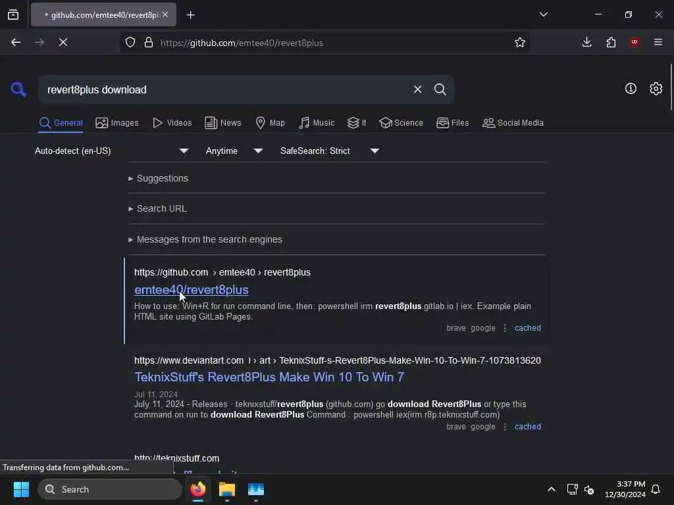Screen dimensions: 674x505
Task: Open the 3:37 PM clock and date
Action: [625, 489]
